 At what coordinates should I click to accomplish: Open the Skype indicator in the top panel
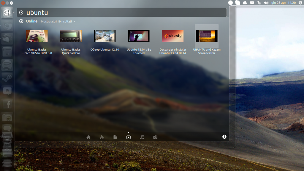(x=237, y=3)
